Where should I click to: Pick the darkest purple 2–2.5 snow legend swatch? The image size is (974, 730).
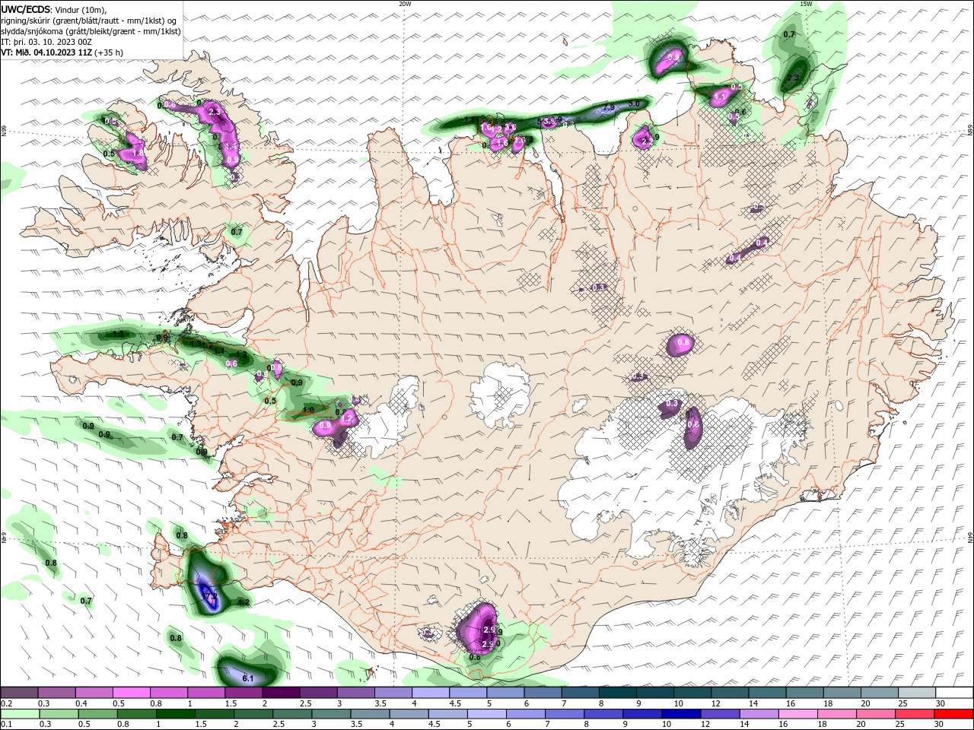[x=281, y=692]
